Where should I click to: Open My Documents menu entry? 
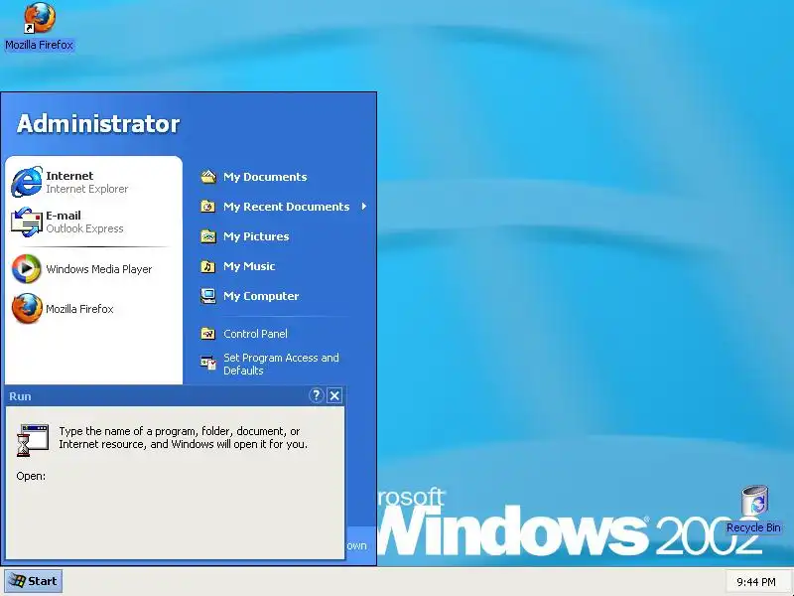tap(265, 177)
